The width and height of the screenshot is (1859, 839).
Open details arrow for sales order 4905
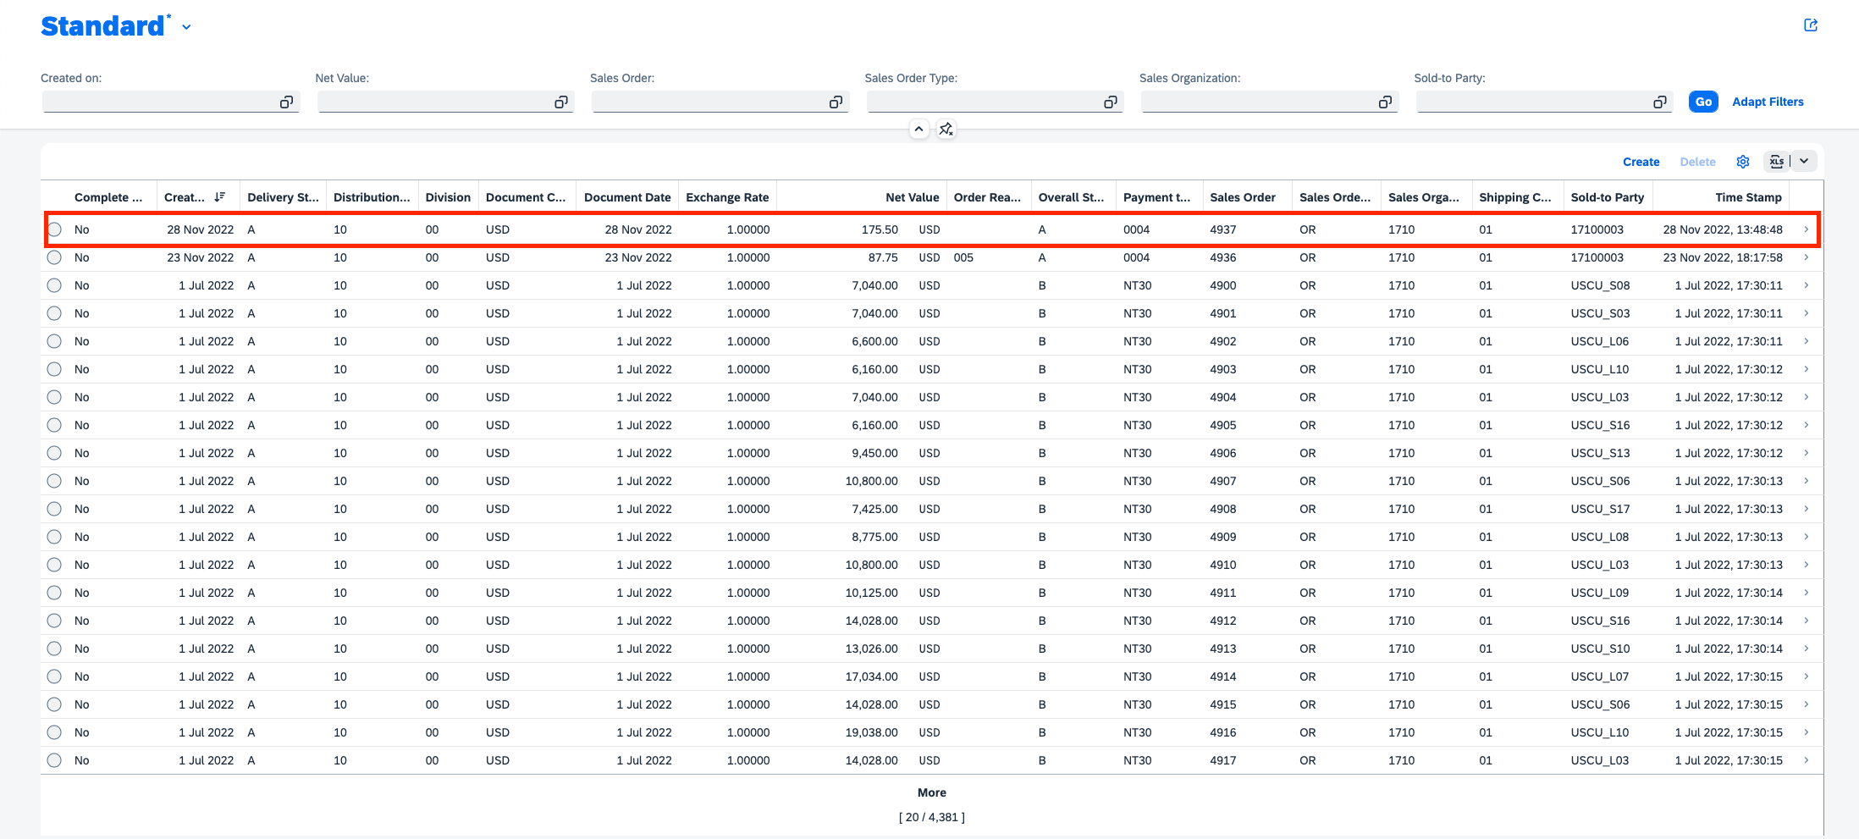[1806, 425]
